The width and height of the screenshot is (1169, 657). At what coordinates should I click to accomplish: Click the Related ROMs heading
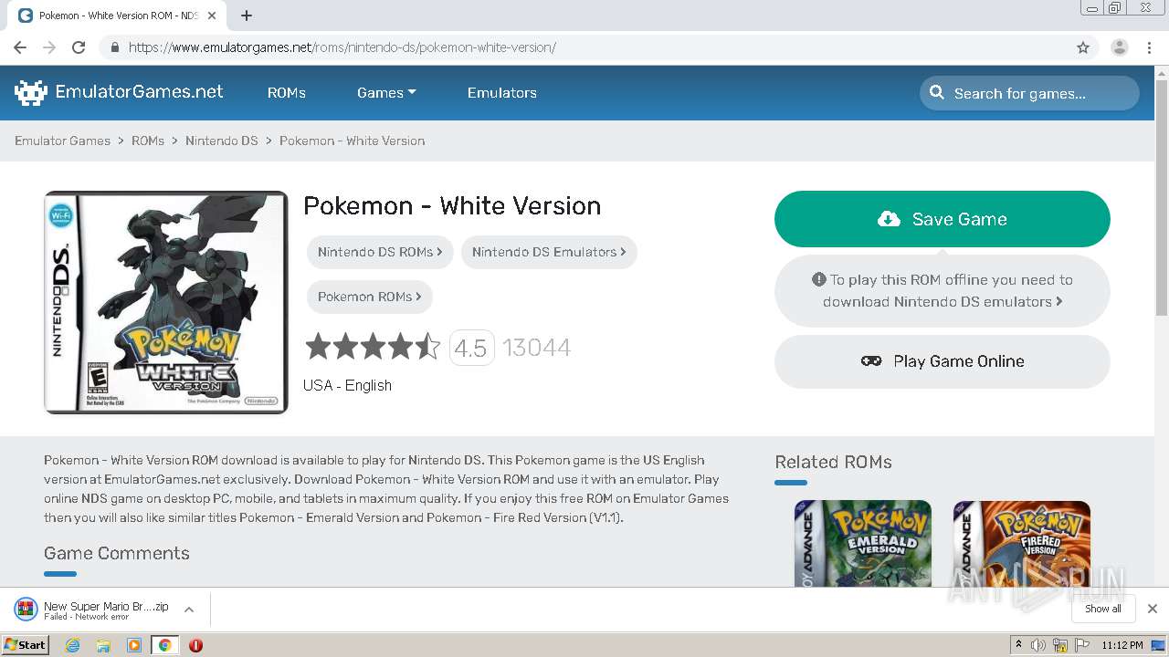point(833,462)
